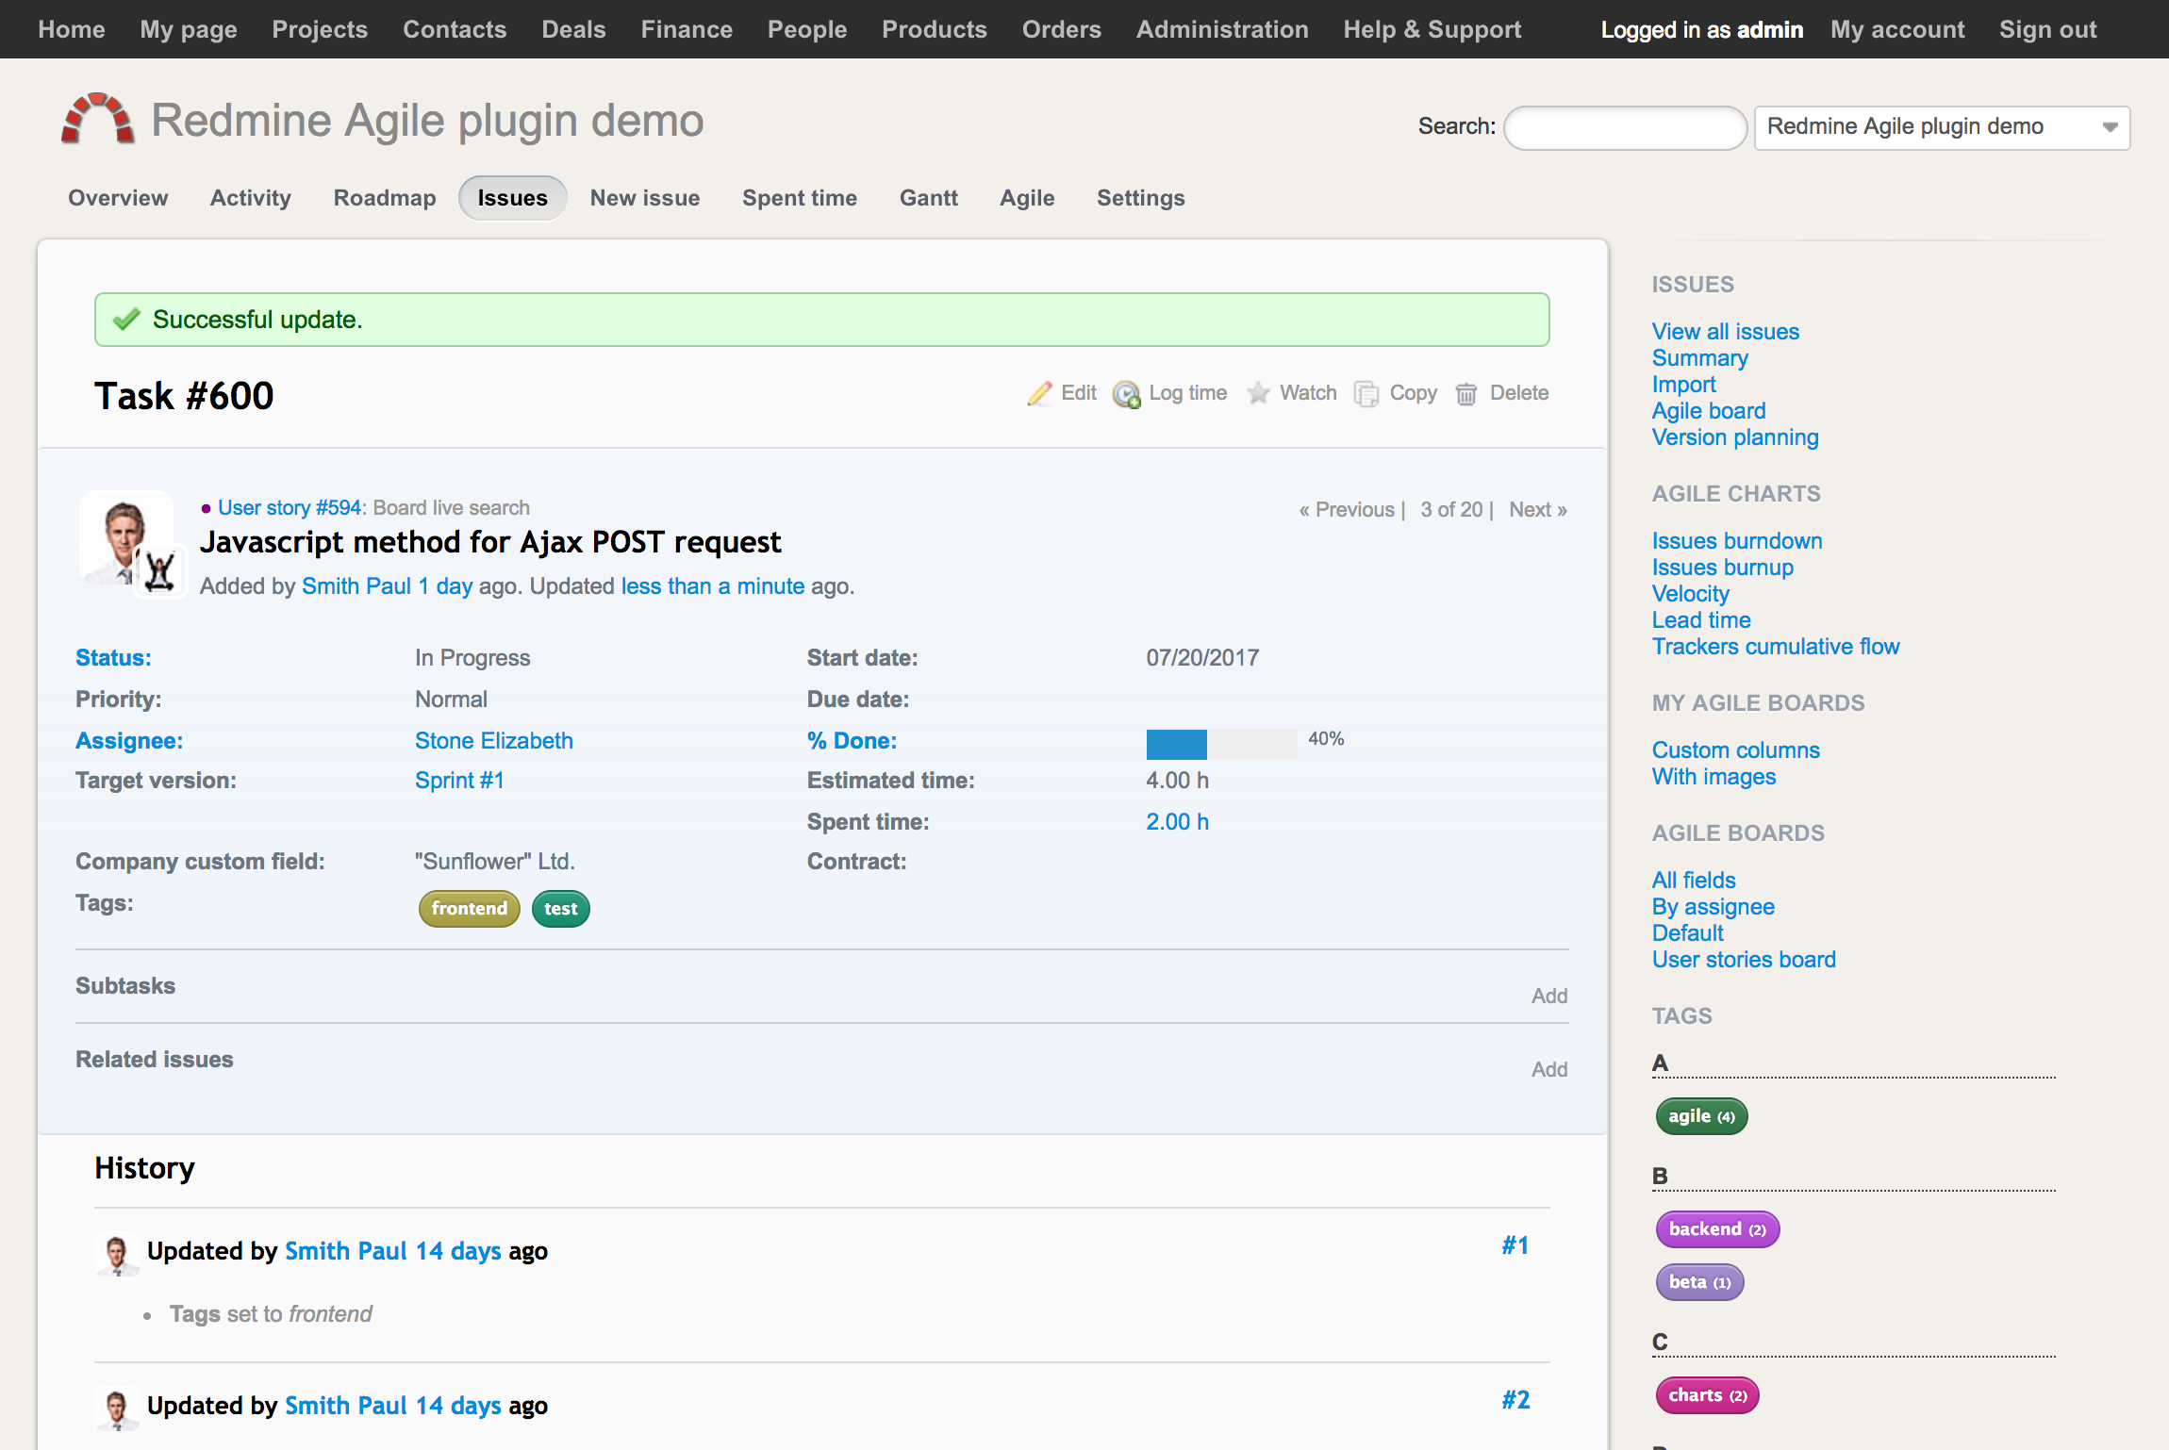Screen dimensions: 2169x1450
Task: Click the Watch star icon
Action: click(x=1258, y=393)
